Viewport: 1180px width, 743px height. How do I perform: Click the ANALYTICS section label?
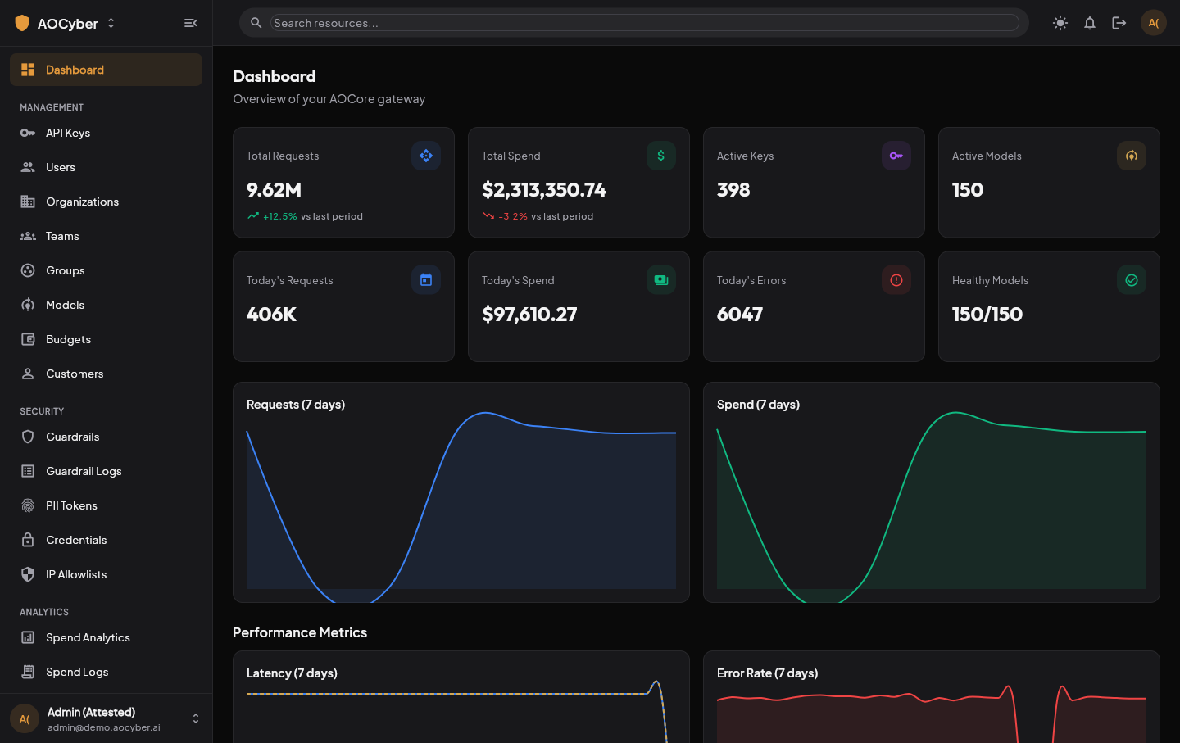tap(44, 612)
